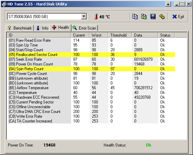193x155 pixels.
Task: Click data value 2889
Action: 138,50
